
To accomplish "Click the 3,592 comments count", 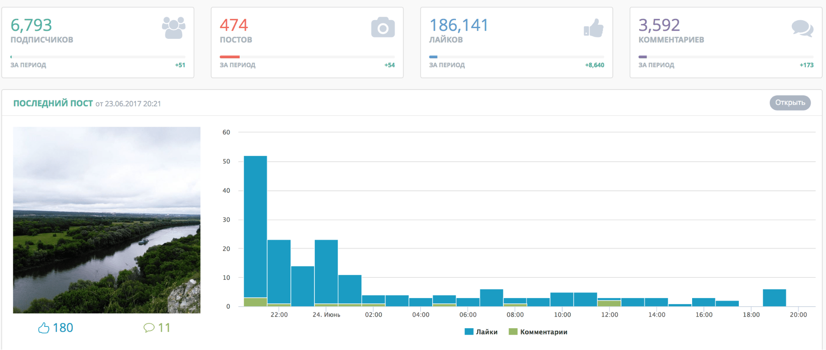I will tap(659, 25).
